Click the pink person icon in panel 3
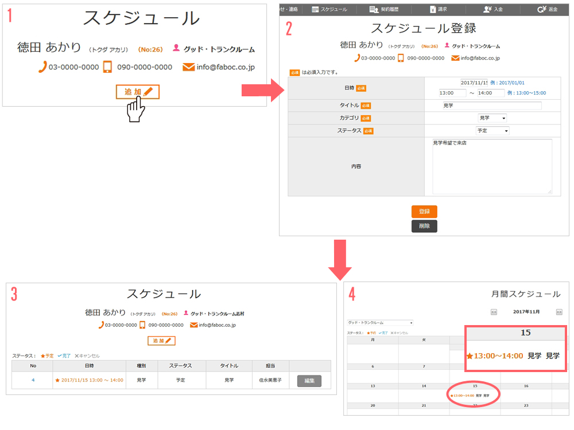 (x=186, y=313)
